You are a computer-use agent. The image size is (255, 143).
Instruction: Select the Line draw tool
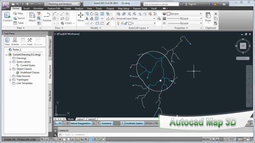point(62,14)
